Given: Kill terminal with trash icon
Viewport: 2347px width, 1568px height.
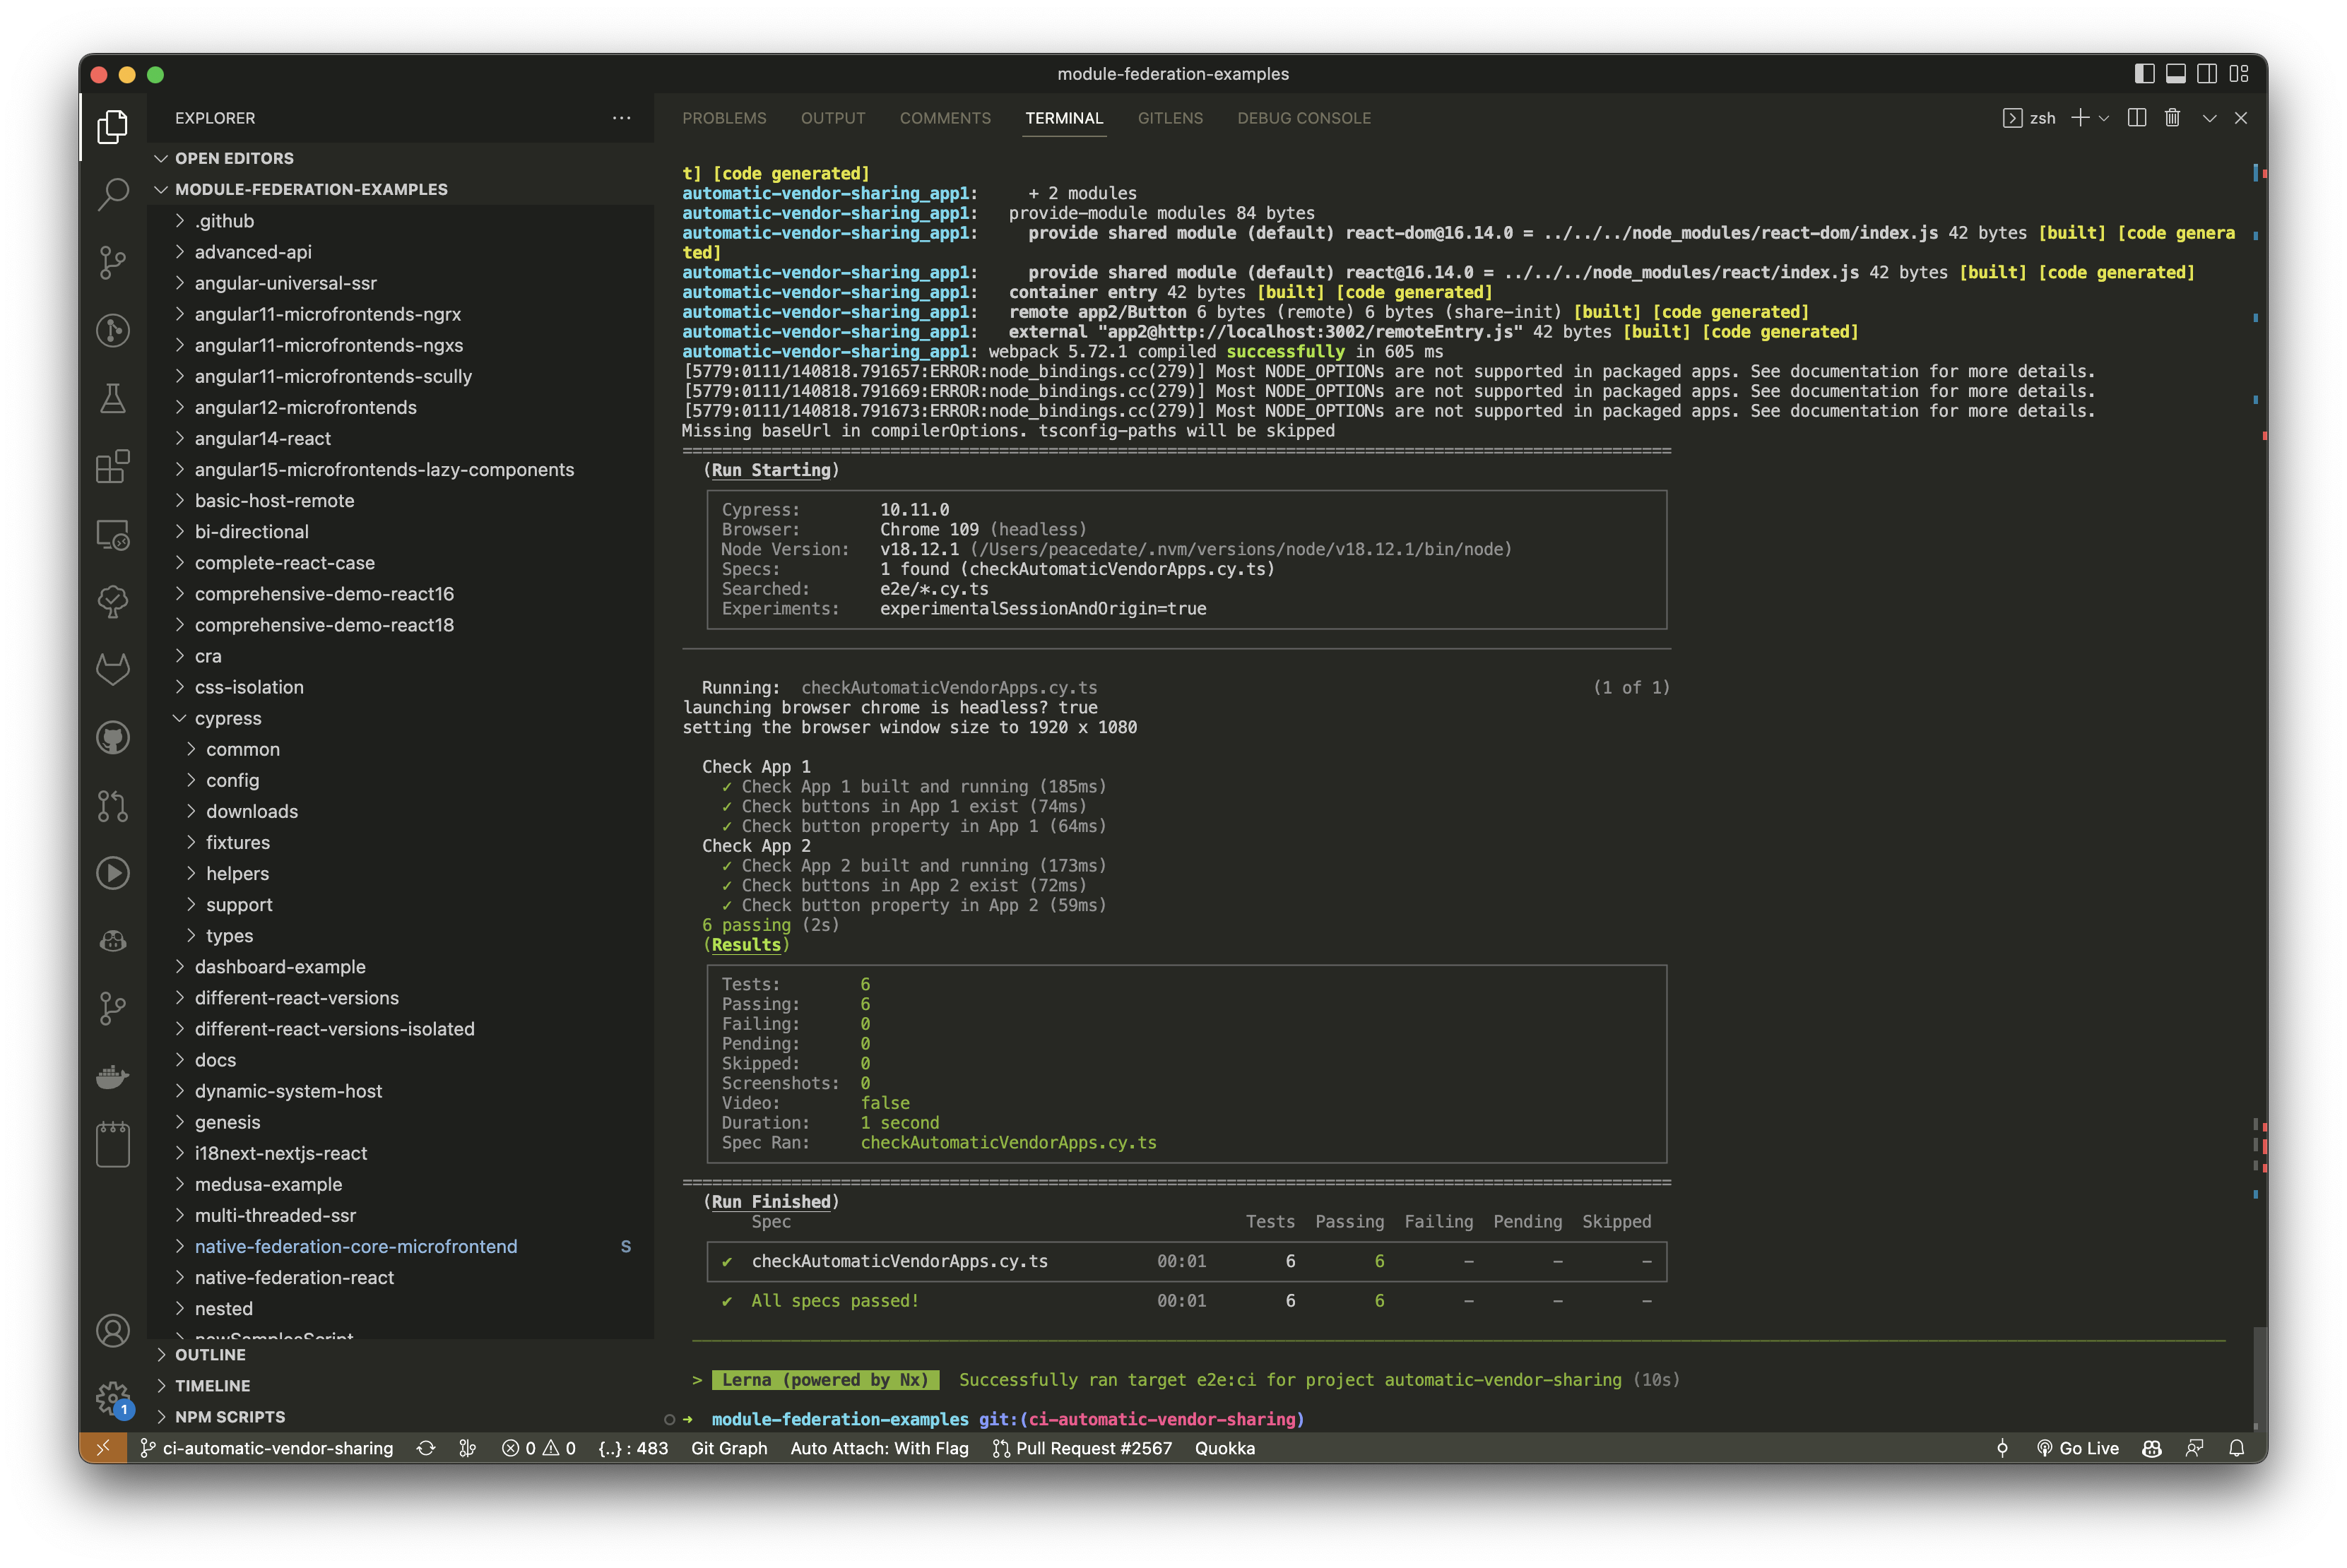Looking at the screenshot, I should coord(2172,118).
